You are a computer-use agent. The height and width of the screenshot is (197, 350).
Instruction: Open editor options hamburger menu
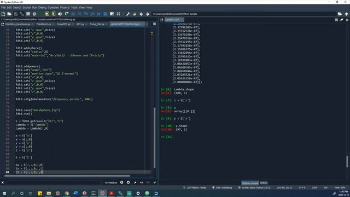(154, 24)
